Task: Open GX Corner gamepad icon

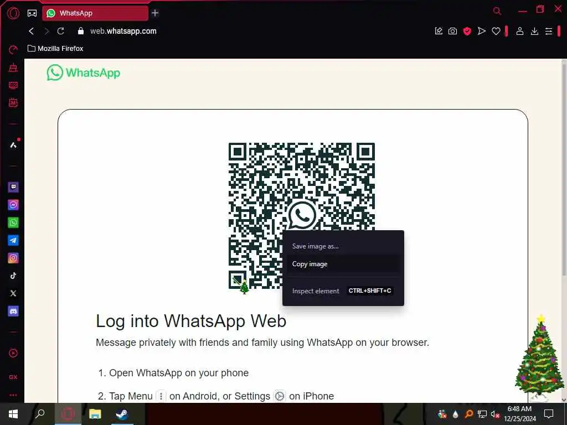Action: click(x=32, y=13)
